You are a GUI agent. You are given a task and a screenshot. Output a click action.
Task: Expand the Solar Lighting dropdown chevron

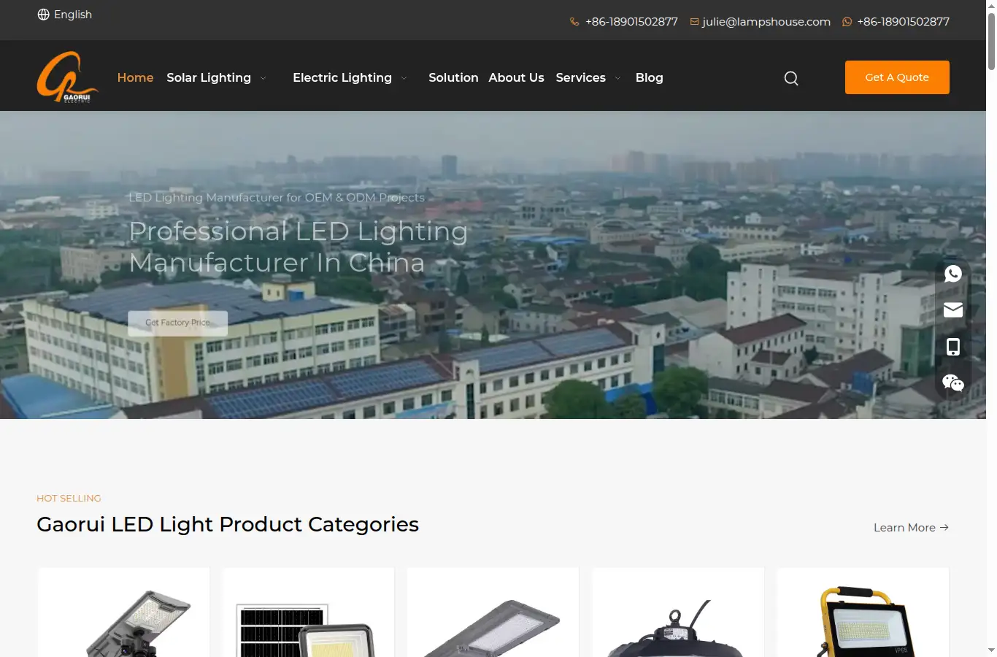click(263, 78)
